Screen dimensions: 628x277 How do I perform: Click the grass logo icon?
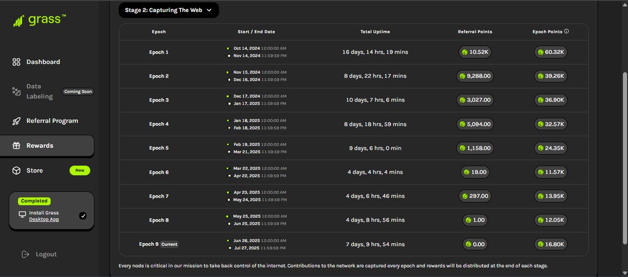pos(18,21)
